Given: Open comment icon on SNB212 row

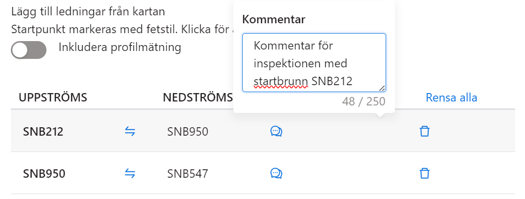Looking at the screenshot, I should click(276, 131).
